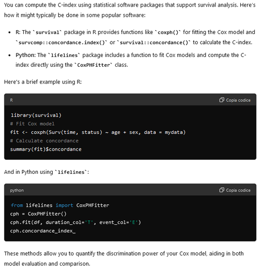Image resolution: width=258 pixels, height=269 pixels.
Task: Click the 'R' language label of code block
Action: click(11, 100)
